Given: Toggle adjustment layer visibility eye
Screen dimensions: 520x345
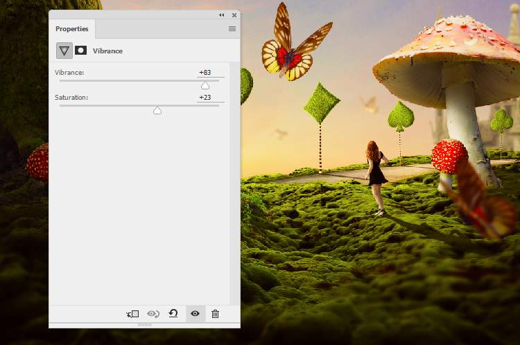Looking at the screenshot, I should 195,314.
